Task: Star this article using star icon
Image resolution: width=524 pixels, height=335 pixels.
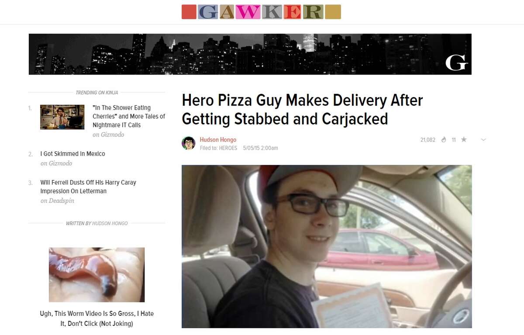Action: [464, 140]
